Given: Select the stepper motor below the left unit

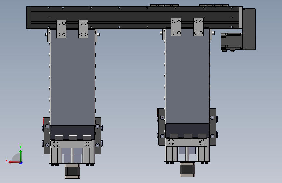Looking at the screenshot, I should 72,171.
